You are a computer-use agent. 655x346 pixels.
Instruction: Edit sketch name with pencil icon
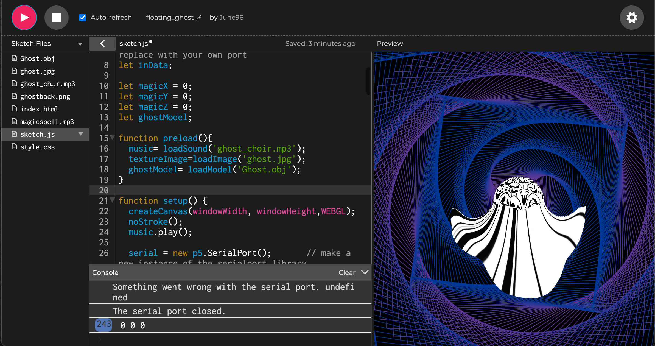pyautogui.click(x=199, y=18)
